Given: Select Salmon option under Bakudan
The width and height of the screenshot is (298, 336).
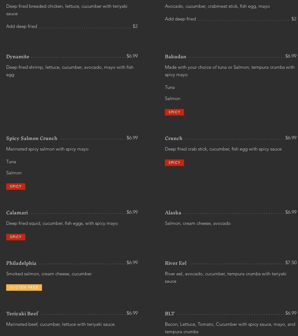Looking at the screenshot, I should [173, 98].
